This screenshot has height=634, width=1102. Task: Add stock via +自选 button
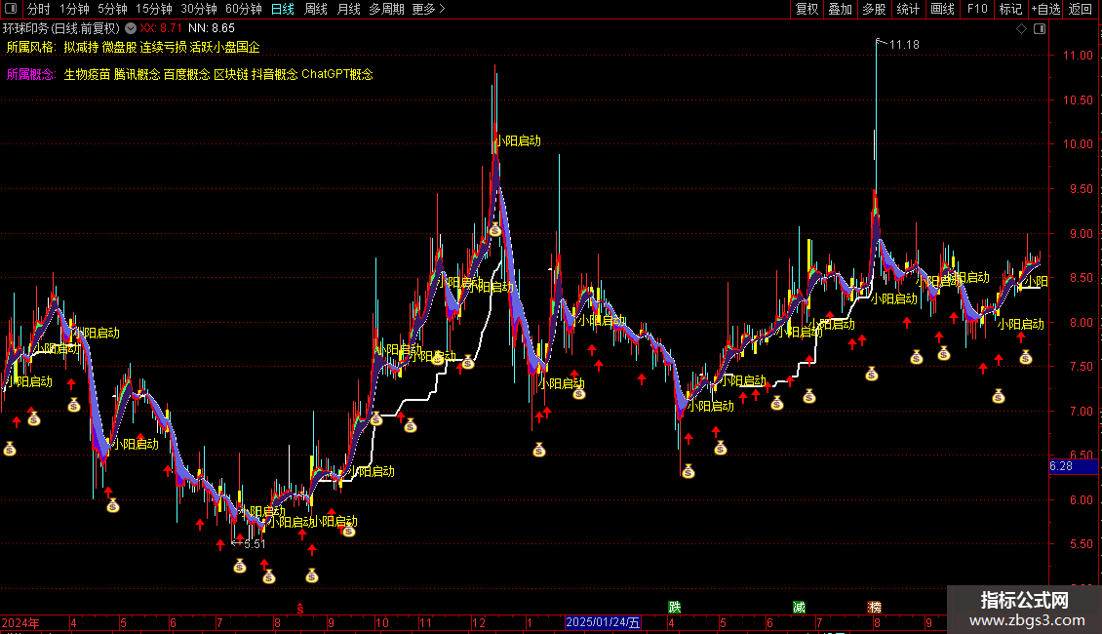point(1045,9)
